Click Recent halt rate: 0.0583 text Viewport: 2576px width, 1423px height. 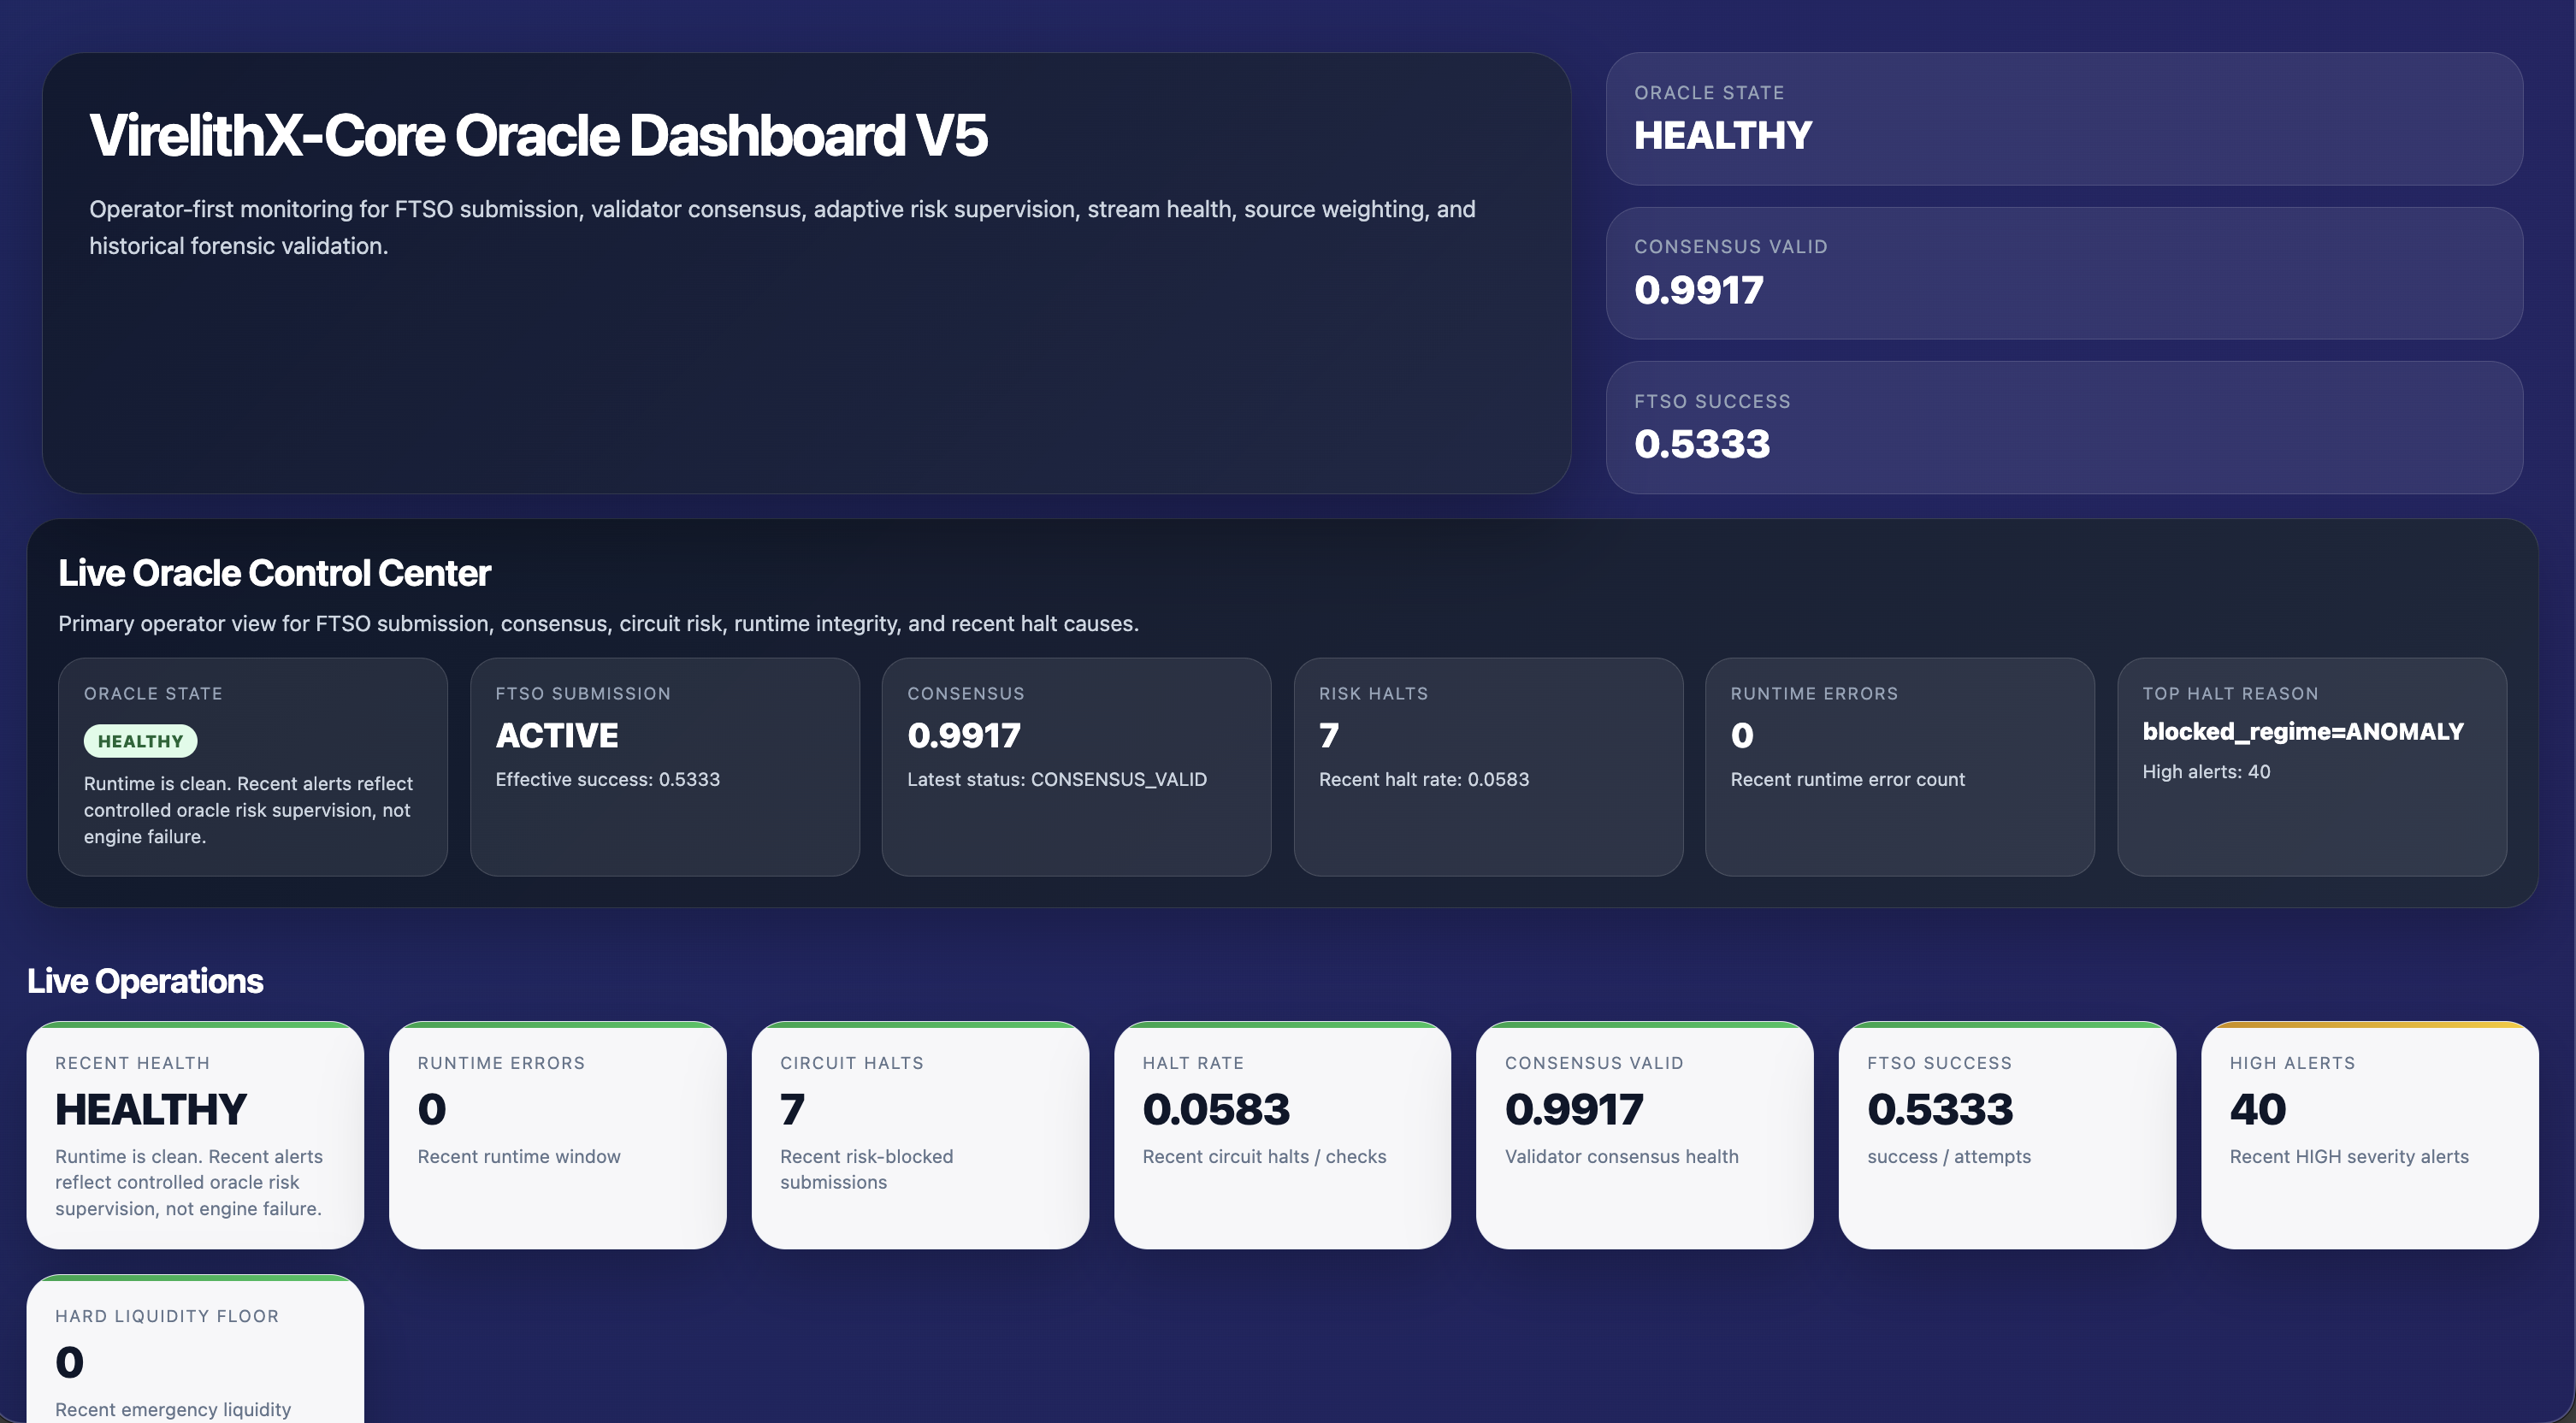1424,779
